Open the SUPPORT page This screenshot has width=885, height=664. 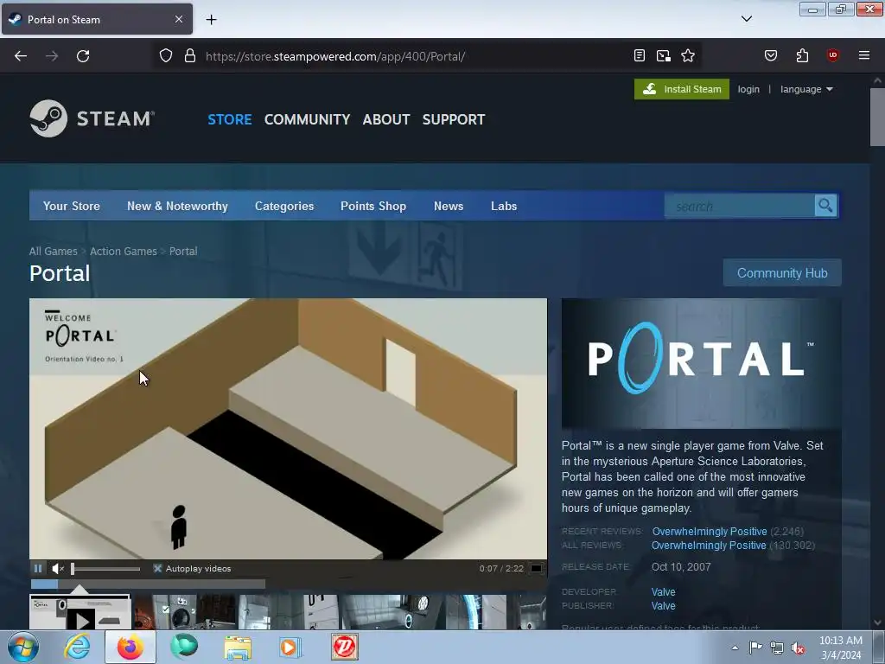coord(454,119)
